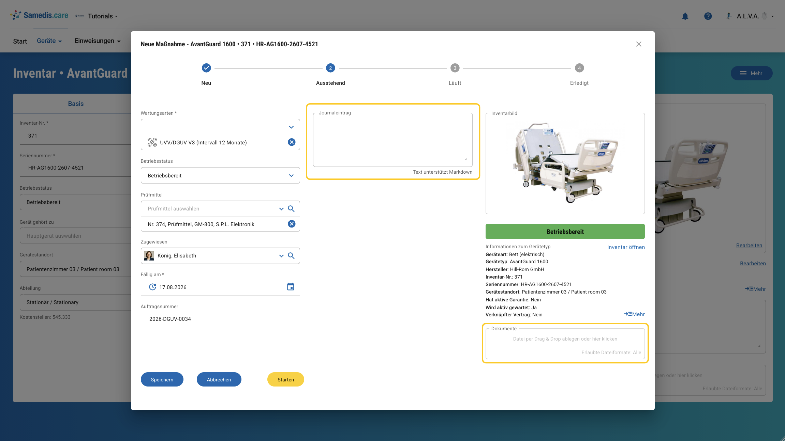Save the measure with Speichern
785x441 pixels.
tap(162, 379)
